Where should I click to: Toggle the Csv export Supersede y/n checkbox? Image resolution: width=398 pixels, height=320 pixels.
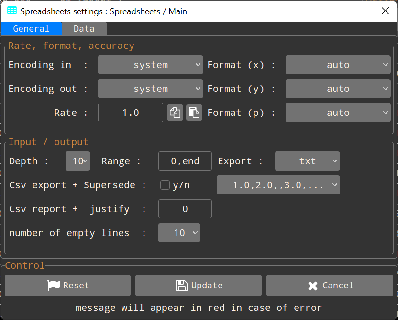165,185
